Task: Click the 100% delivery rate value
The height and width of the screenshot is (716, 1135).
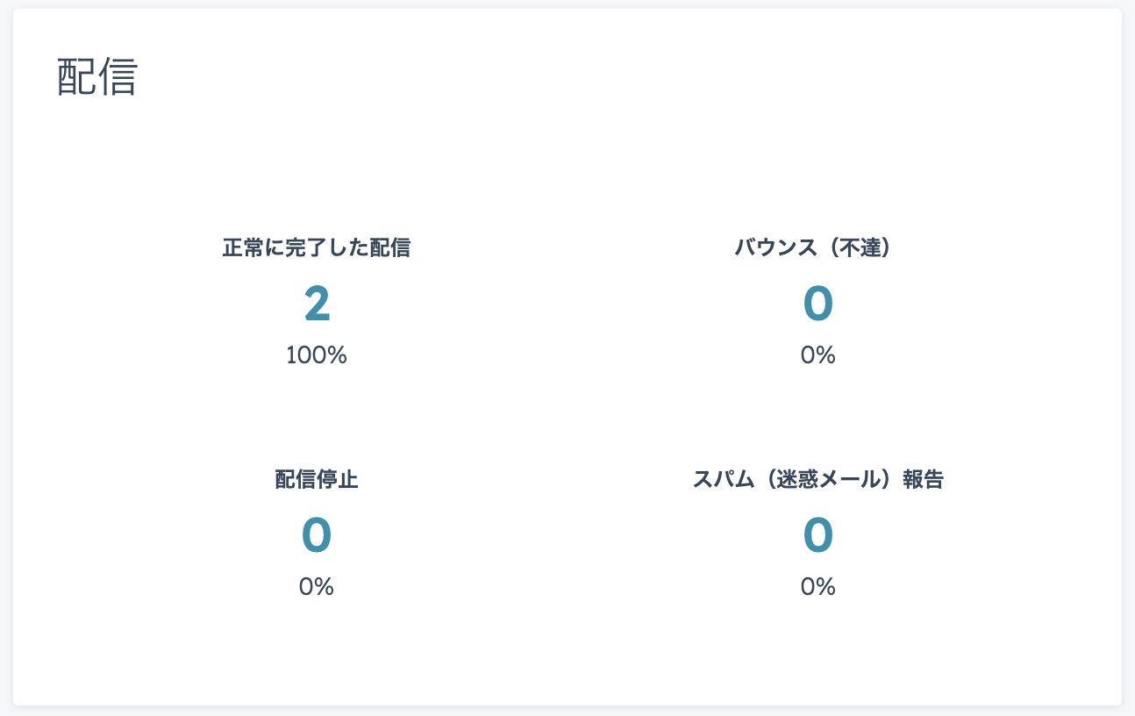Action: point(317,355)
